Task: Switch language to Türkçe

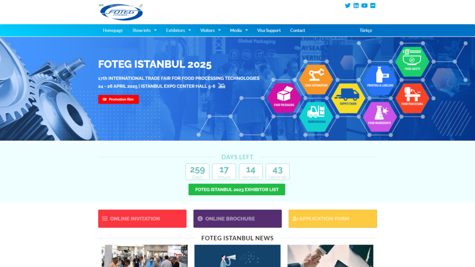Action: (x=366, y=30)
